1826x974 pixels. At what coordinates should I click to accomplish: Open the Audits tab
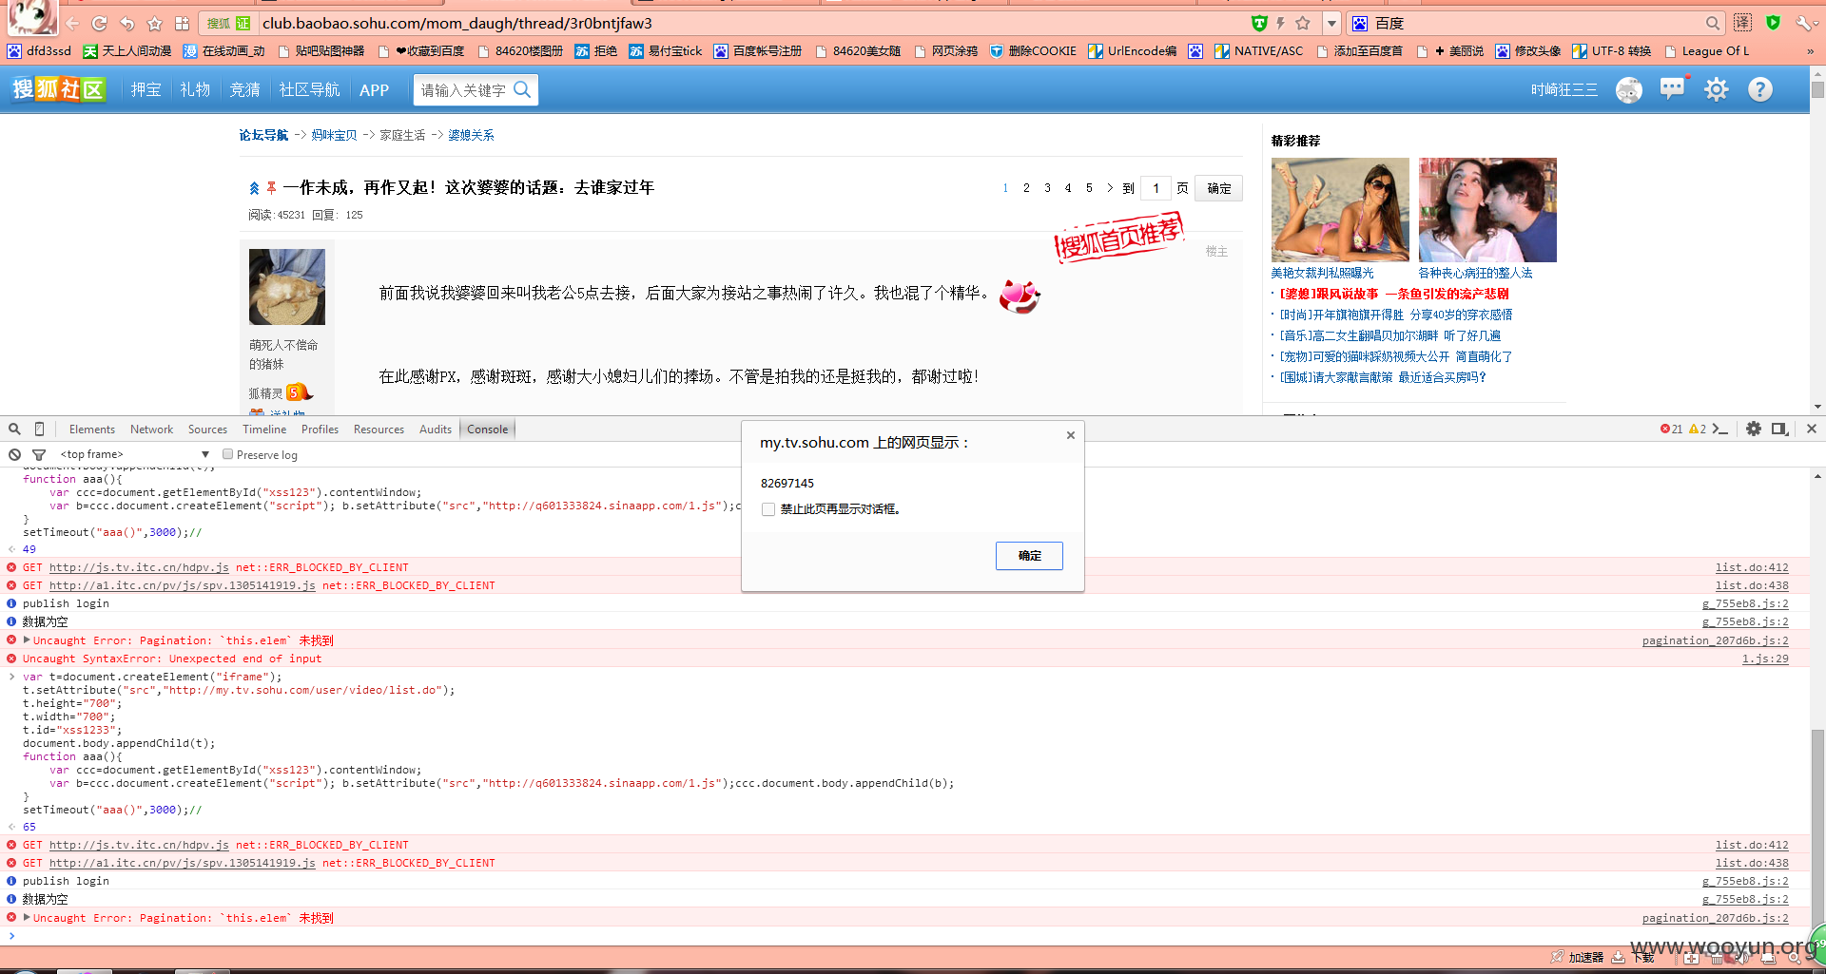pos(436,430)
